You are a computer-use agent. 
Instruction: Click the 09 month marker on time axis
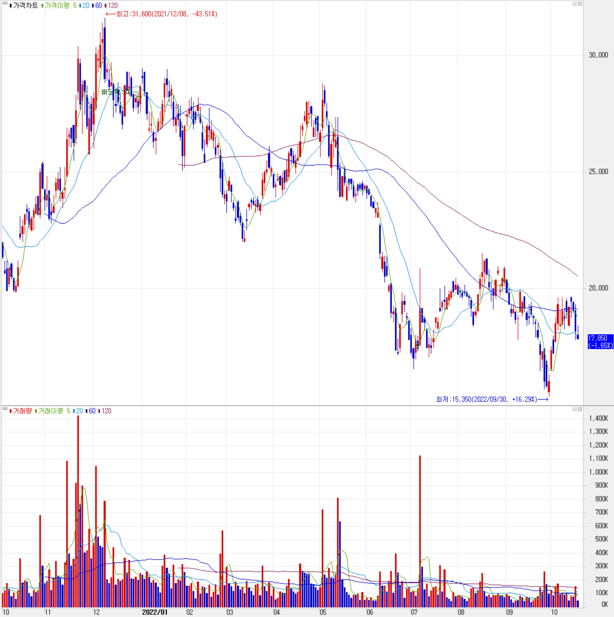click(x=509, y=612)
